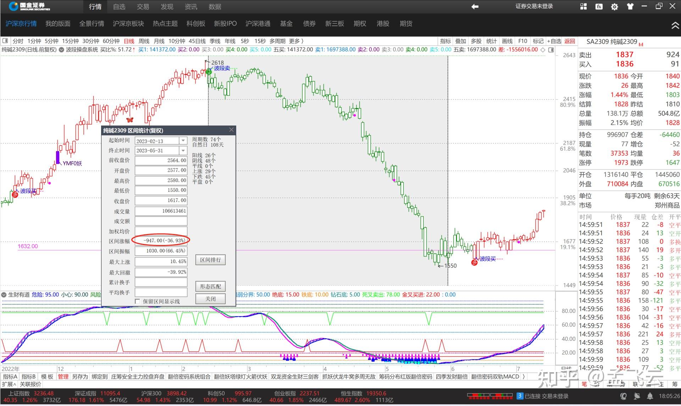Click the connection status number 3 icon

(x=520, y=396)
